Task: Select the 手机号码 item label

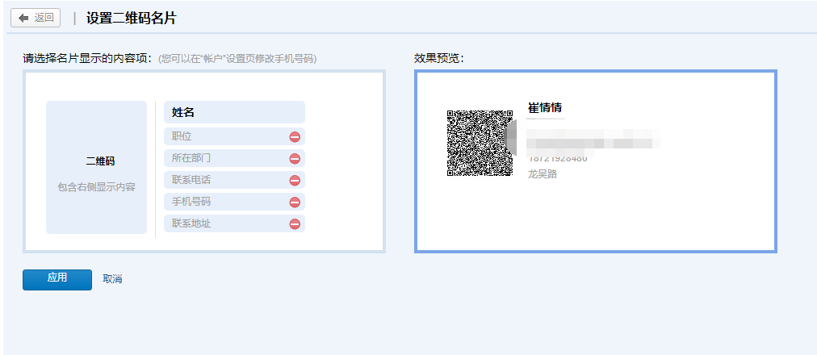Action: [x=191, y=202]
